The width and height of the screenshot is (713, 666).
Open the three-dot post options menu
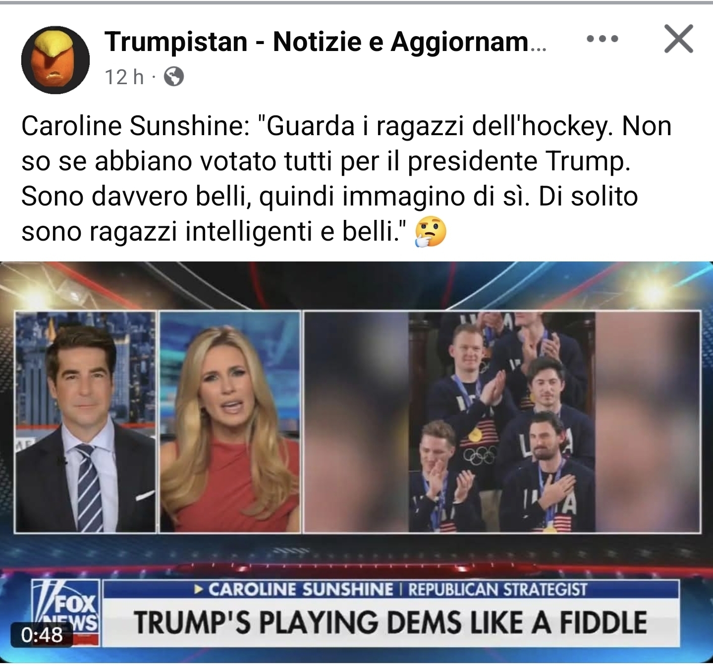602,39
